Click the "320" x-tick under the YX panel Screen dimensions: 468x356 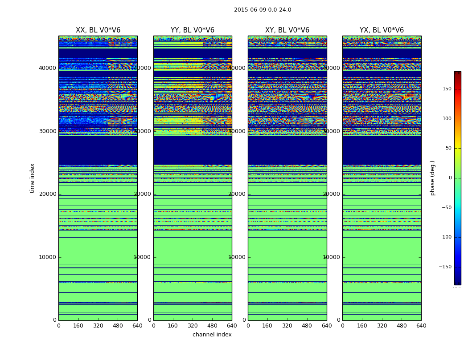382,326
